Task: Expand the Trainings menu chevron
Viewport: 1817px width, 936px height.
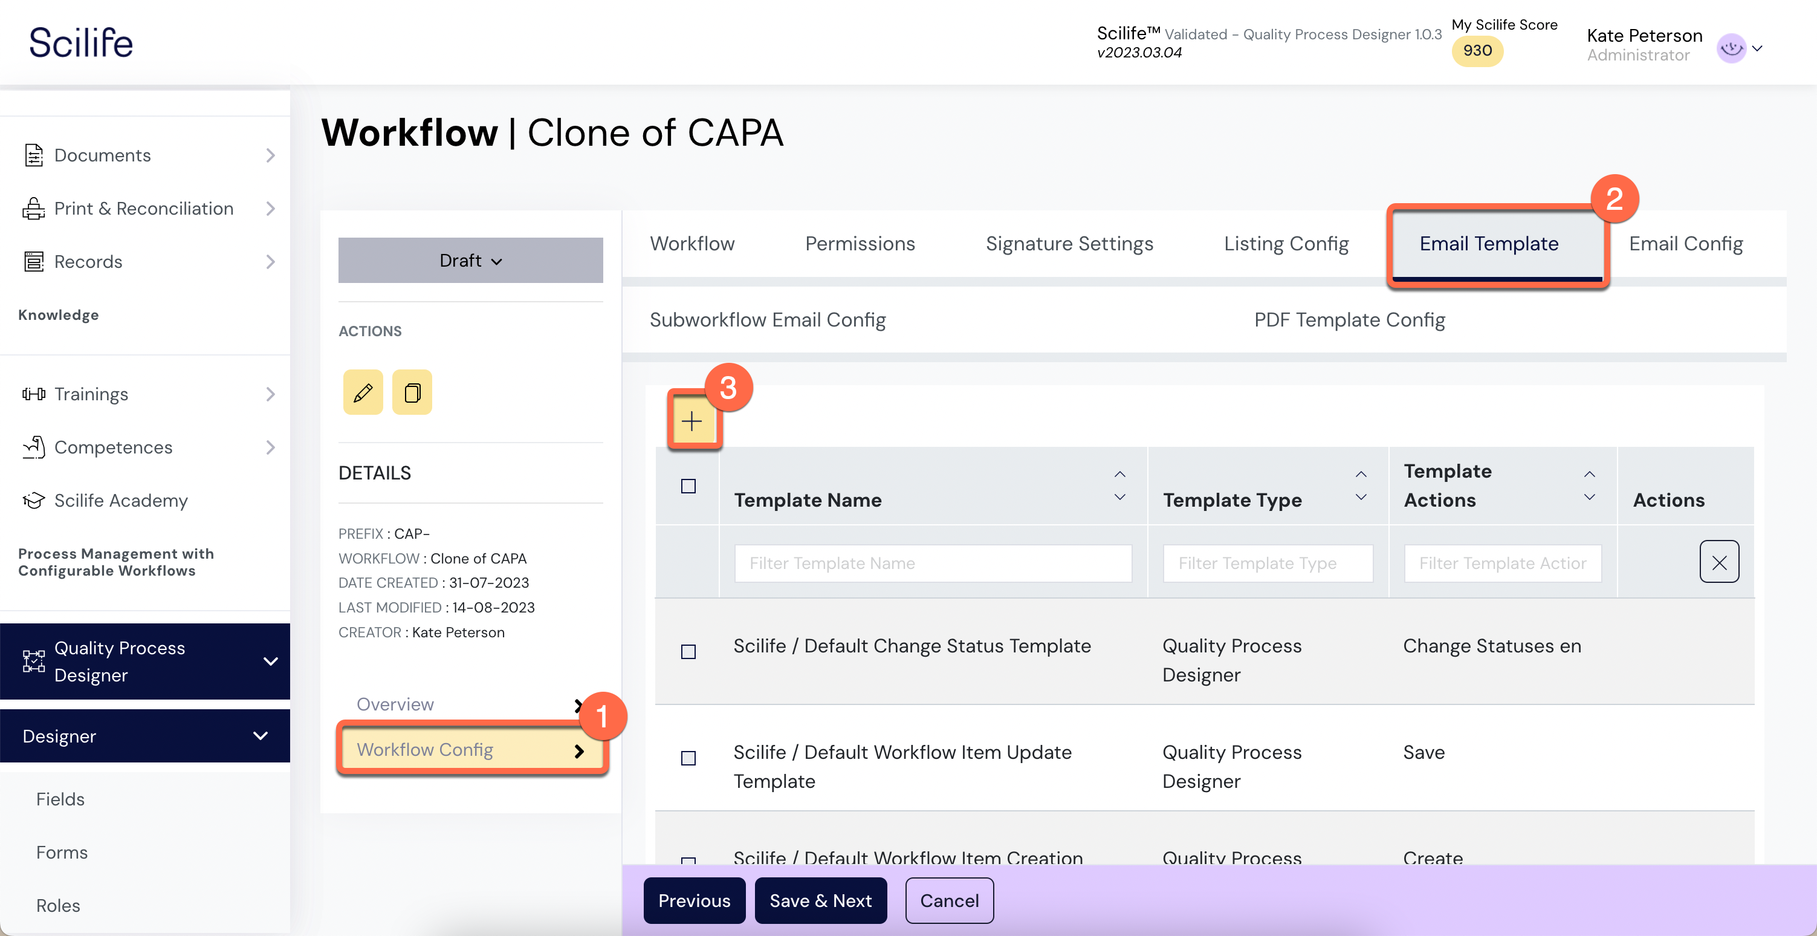Action: [x=270, y=394]
